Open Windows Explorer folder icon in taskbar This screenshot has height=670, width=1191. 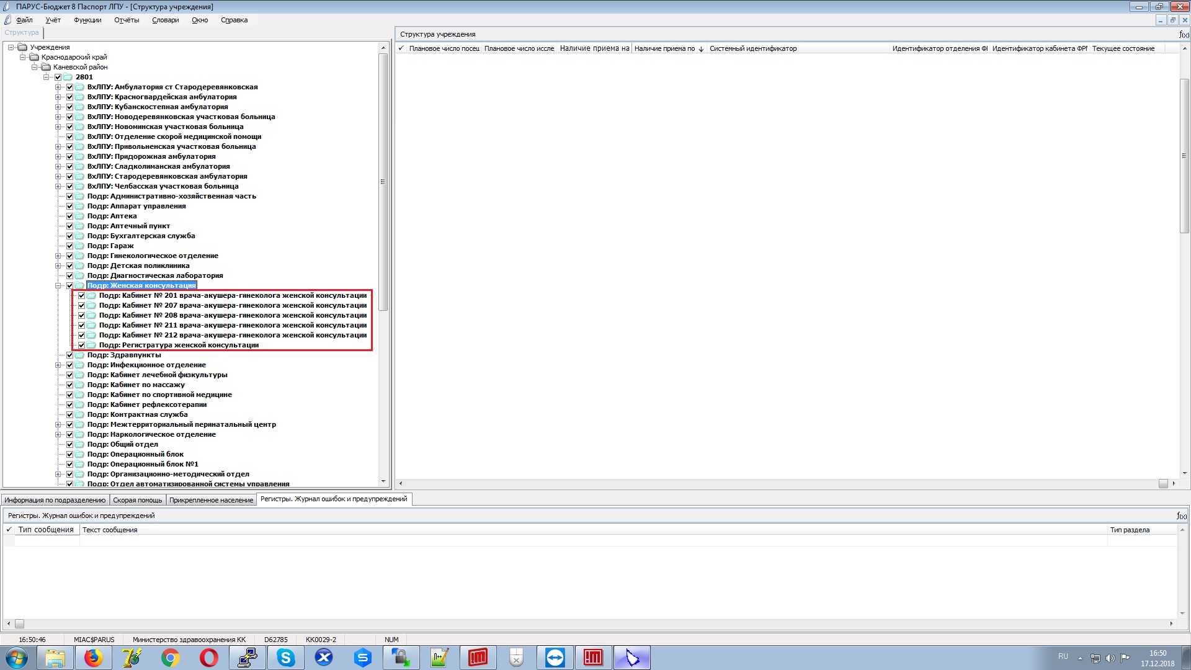click(55, 658)
